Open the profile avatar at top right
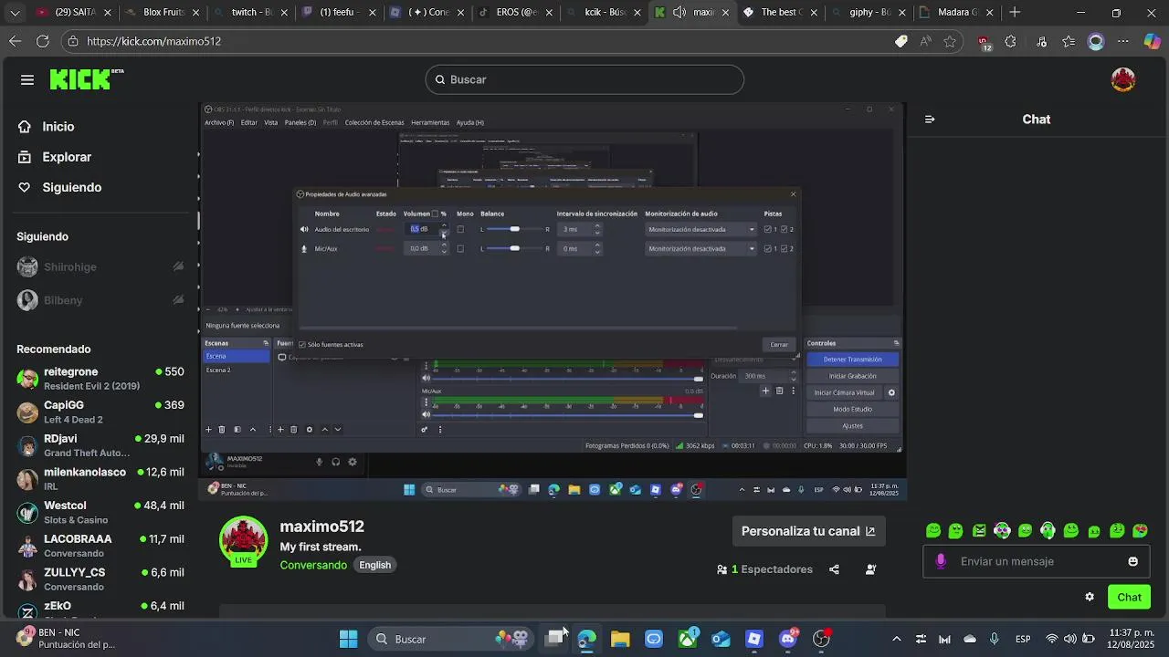 coord(1123,80)
